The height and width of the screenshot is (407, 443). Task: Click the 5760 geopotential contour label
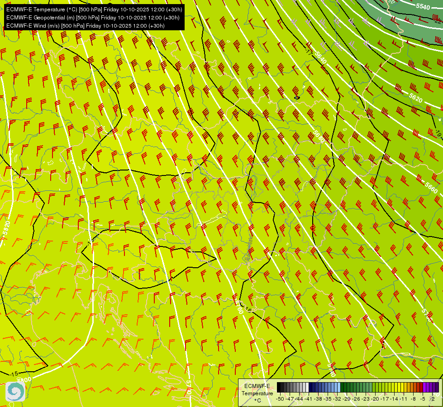click(239, 308)
